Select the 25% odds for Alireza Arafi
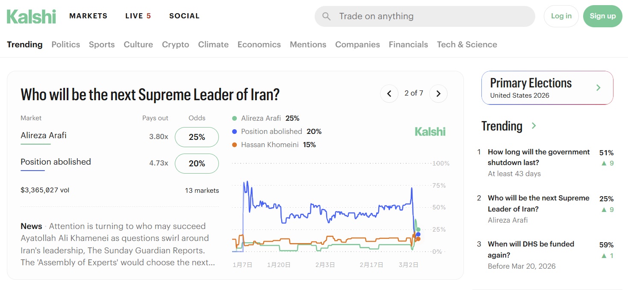Image resolution: width=628 pixels, height=290 pixels. click(x=197, y=137)
